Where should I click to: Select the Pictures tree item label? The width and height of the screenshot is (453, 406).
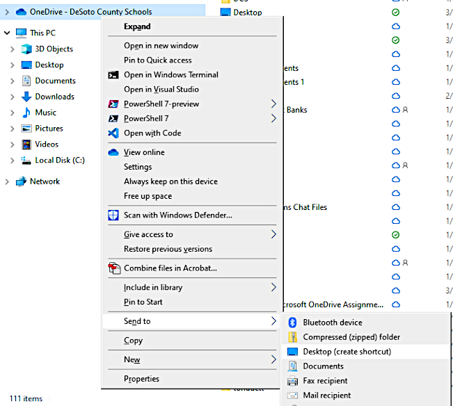[49, 129]
